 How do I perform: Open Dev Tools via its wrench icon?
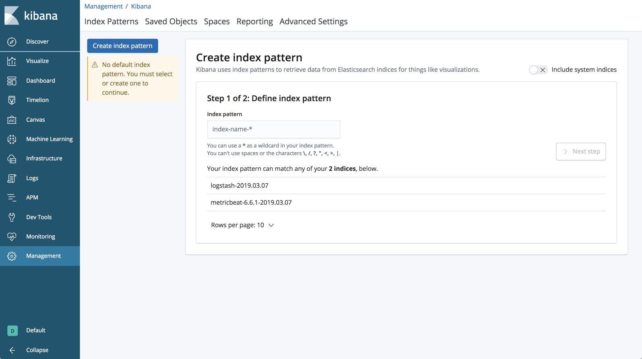[12, 217]
